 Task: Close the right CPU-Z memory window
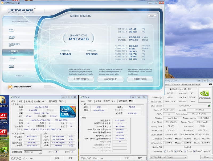[144, 97]
